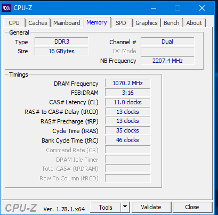The height and width of the screenshot is (215, 218).
Task: Click the Bank Cycle Time (tRC) label
Action: [x=70, y=140]
